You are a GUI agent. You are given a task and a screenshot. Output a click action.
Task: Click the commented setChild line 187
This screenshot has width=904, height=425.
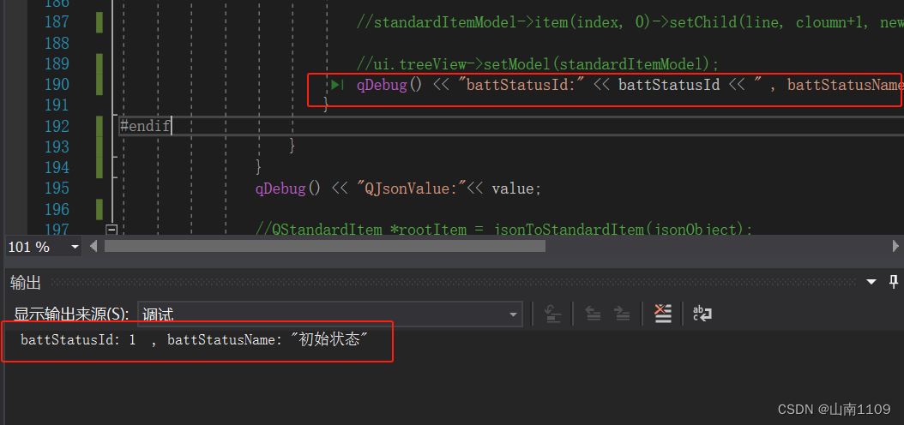pos(630,22)
